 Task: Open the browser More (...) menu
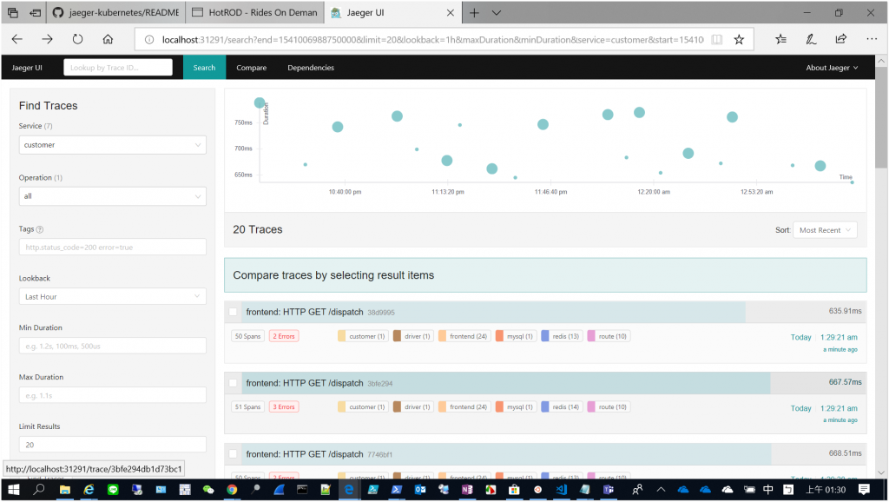tap(872, 39)
